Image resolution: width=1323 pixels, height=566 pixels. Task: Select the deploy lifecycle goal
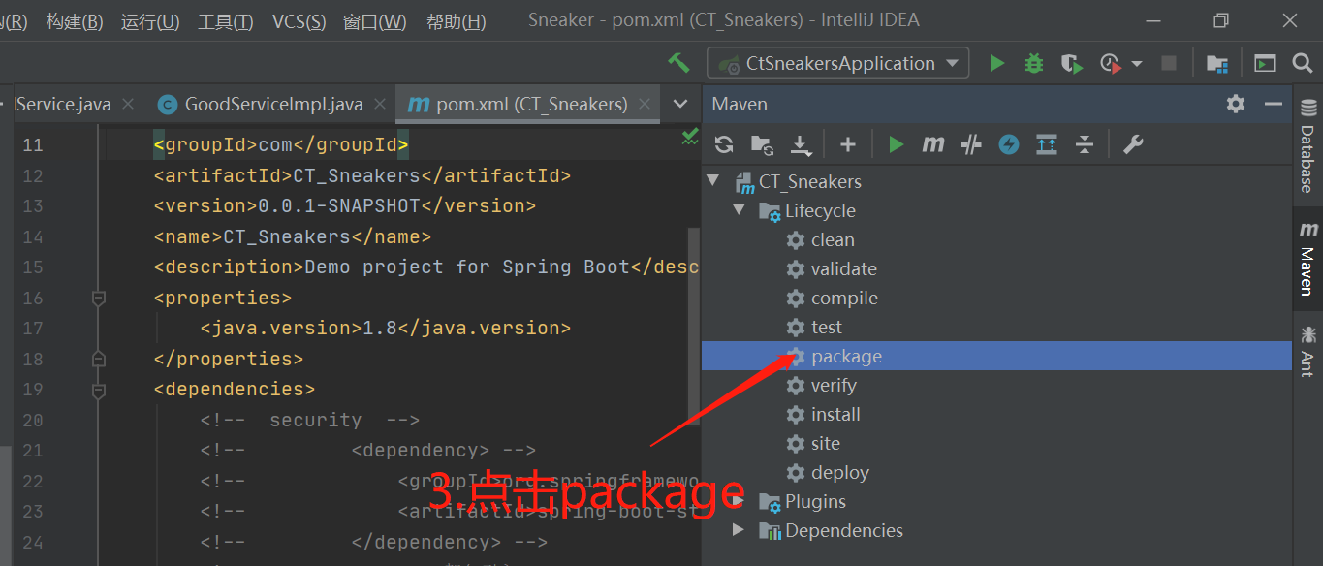(x=827, y=473)
